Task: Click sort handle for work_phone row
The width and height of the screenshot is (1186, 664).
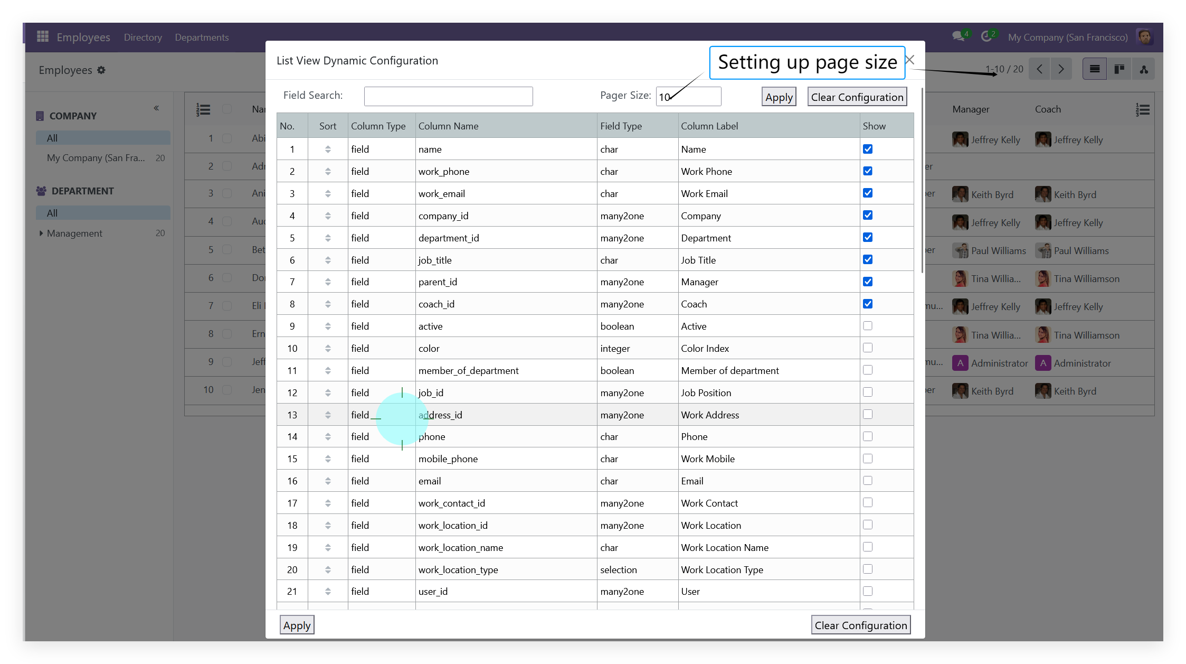Action: [x=328, y=172]
